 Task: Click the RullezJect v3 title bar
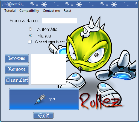pos(69,4)
